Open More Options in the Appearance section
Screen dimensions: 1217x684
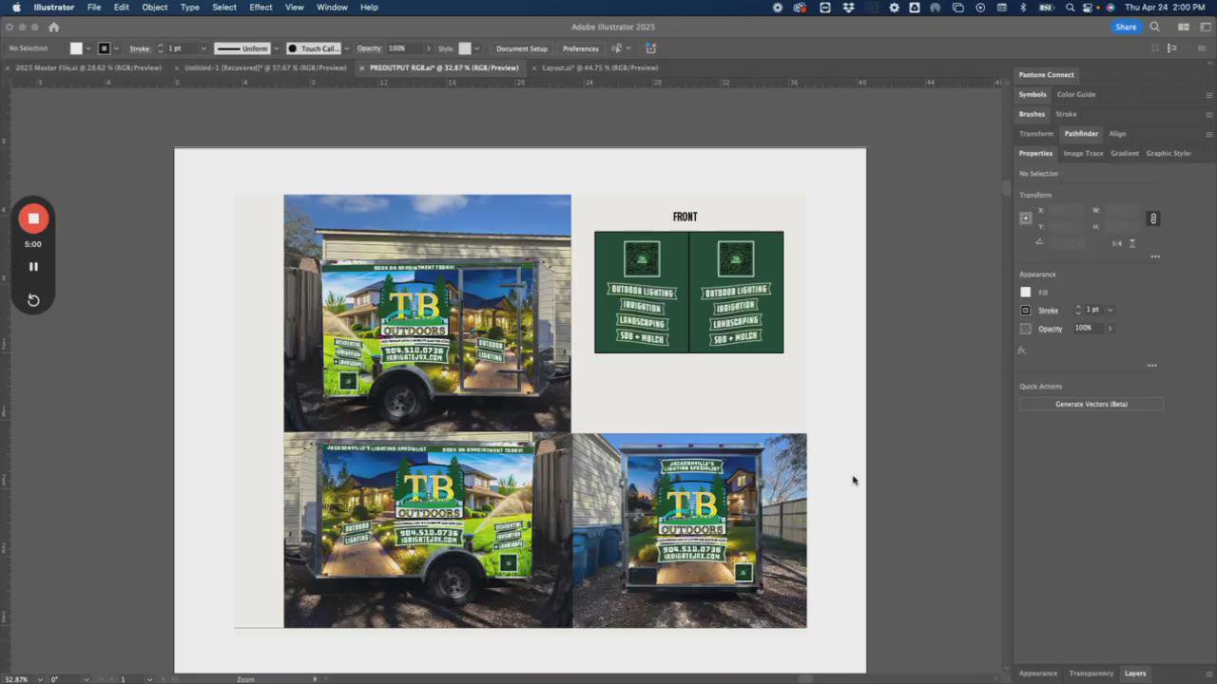click(1152, 366)
